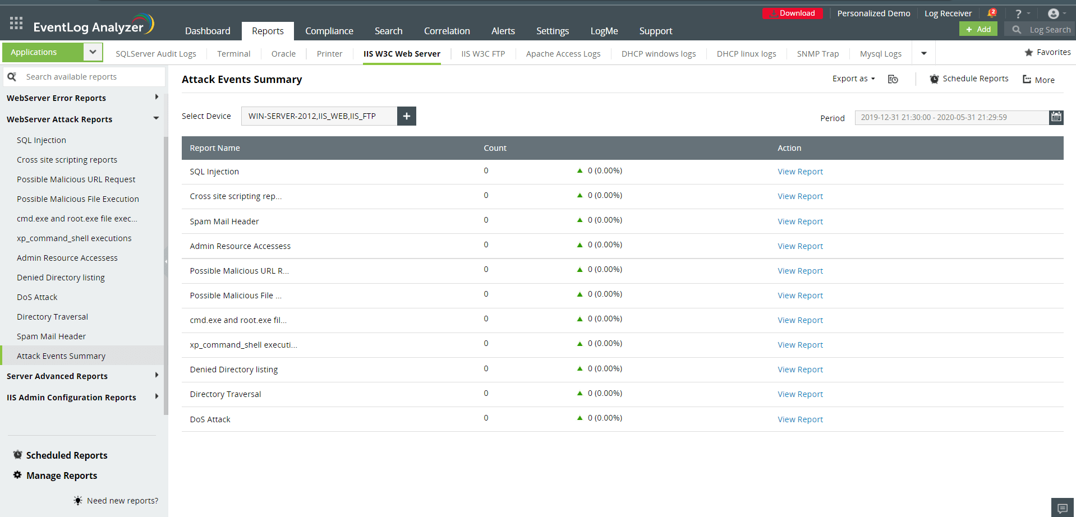Image resolution: width=1076 pixels, height=517 pixels.
Task: Select the IIS W3C FTP tab
Action: click(483, 54)
